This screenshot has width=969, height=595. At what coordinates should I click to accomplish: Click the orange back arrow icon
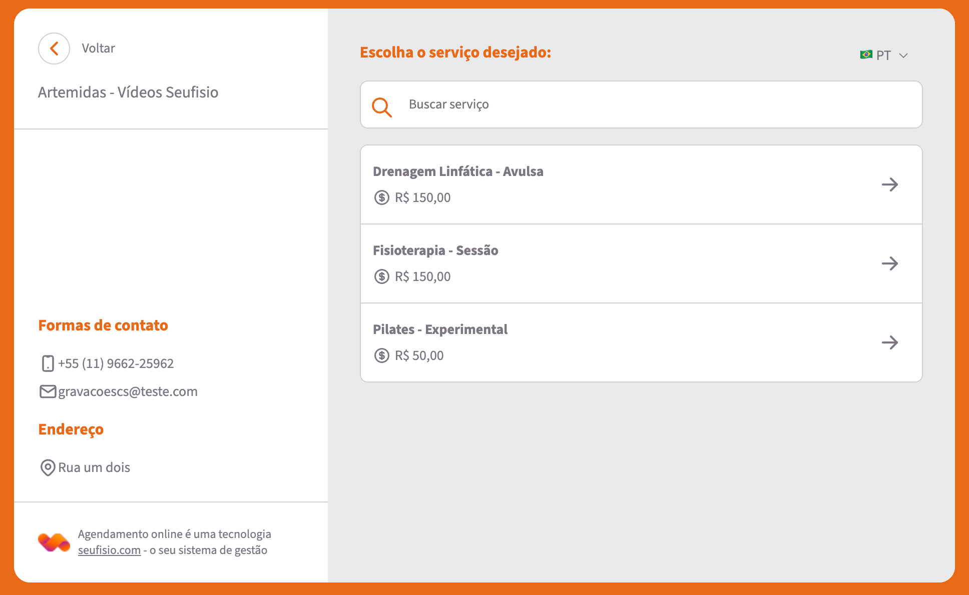(x=54, y=48)
